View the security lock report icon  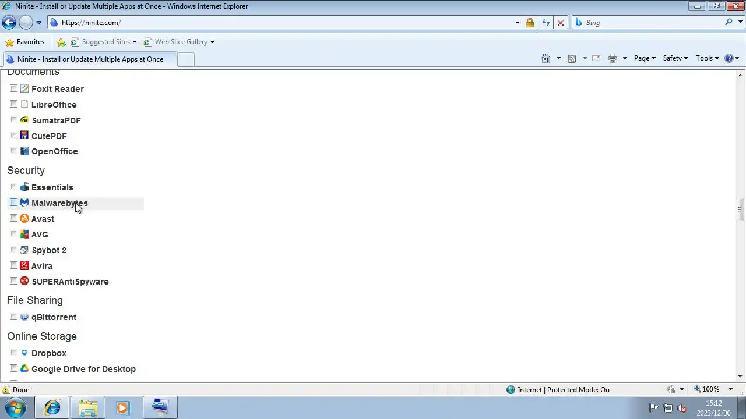[530, 23]
